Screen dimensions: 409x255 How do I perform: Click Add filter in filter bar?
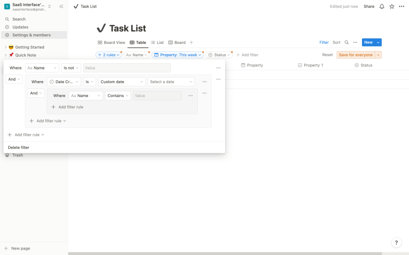[x=247, y=55]
